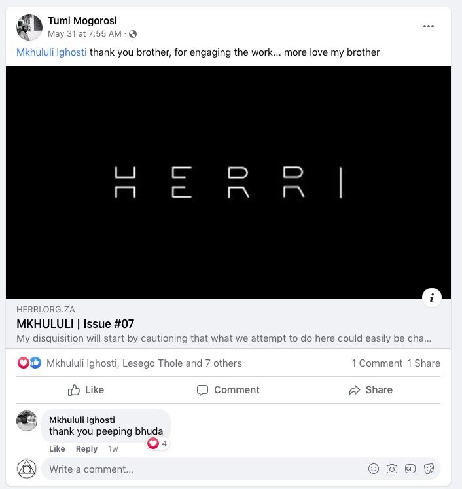The height and width of the screenshot is (489, 462).
Task: Open the tagged Mkhululi Ighosti profile link
Action: point(52,52)
